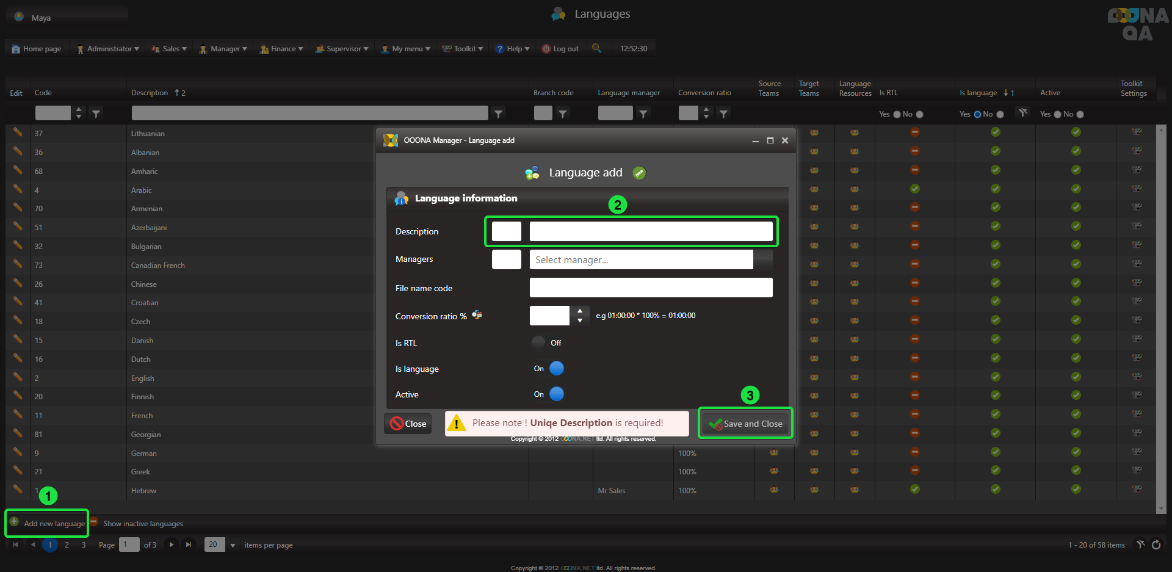Open Target Teams icon for Hebrew row
Image resolution: width=1172 pixels, height=572 pixels.
(x=814, y=490)
